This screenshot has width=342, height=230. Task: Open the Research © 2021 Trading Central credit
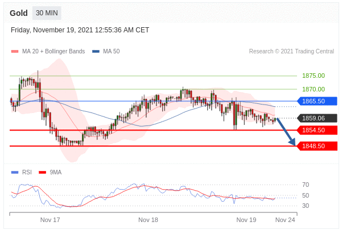point(291,52)
